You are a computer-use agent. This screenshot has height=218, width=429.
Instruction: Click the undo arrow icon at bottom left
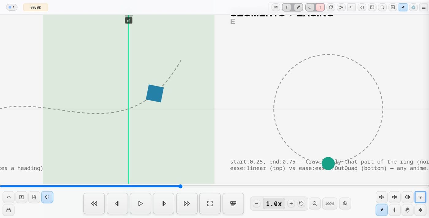pos(9,197)
